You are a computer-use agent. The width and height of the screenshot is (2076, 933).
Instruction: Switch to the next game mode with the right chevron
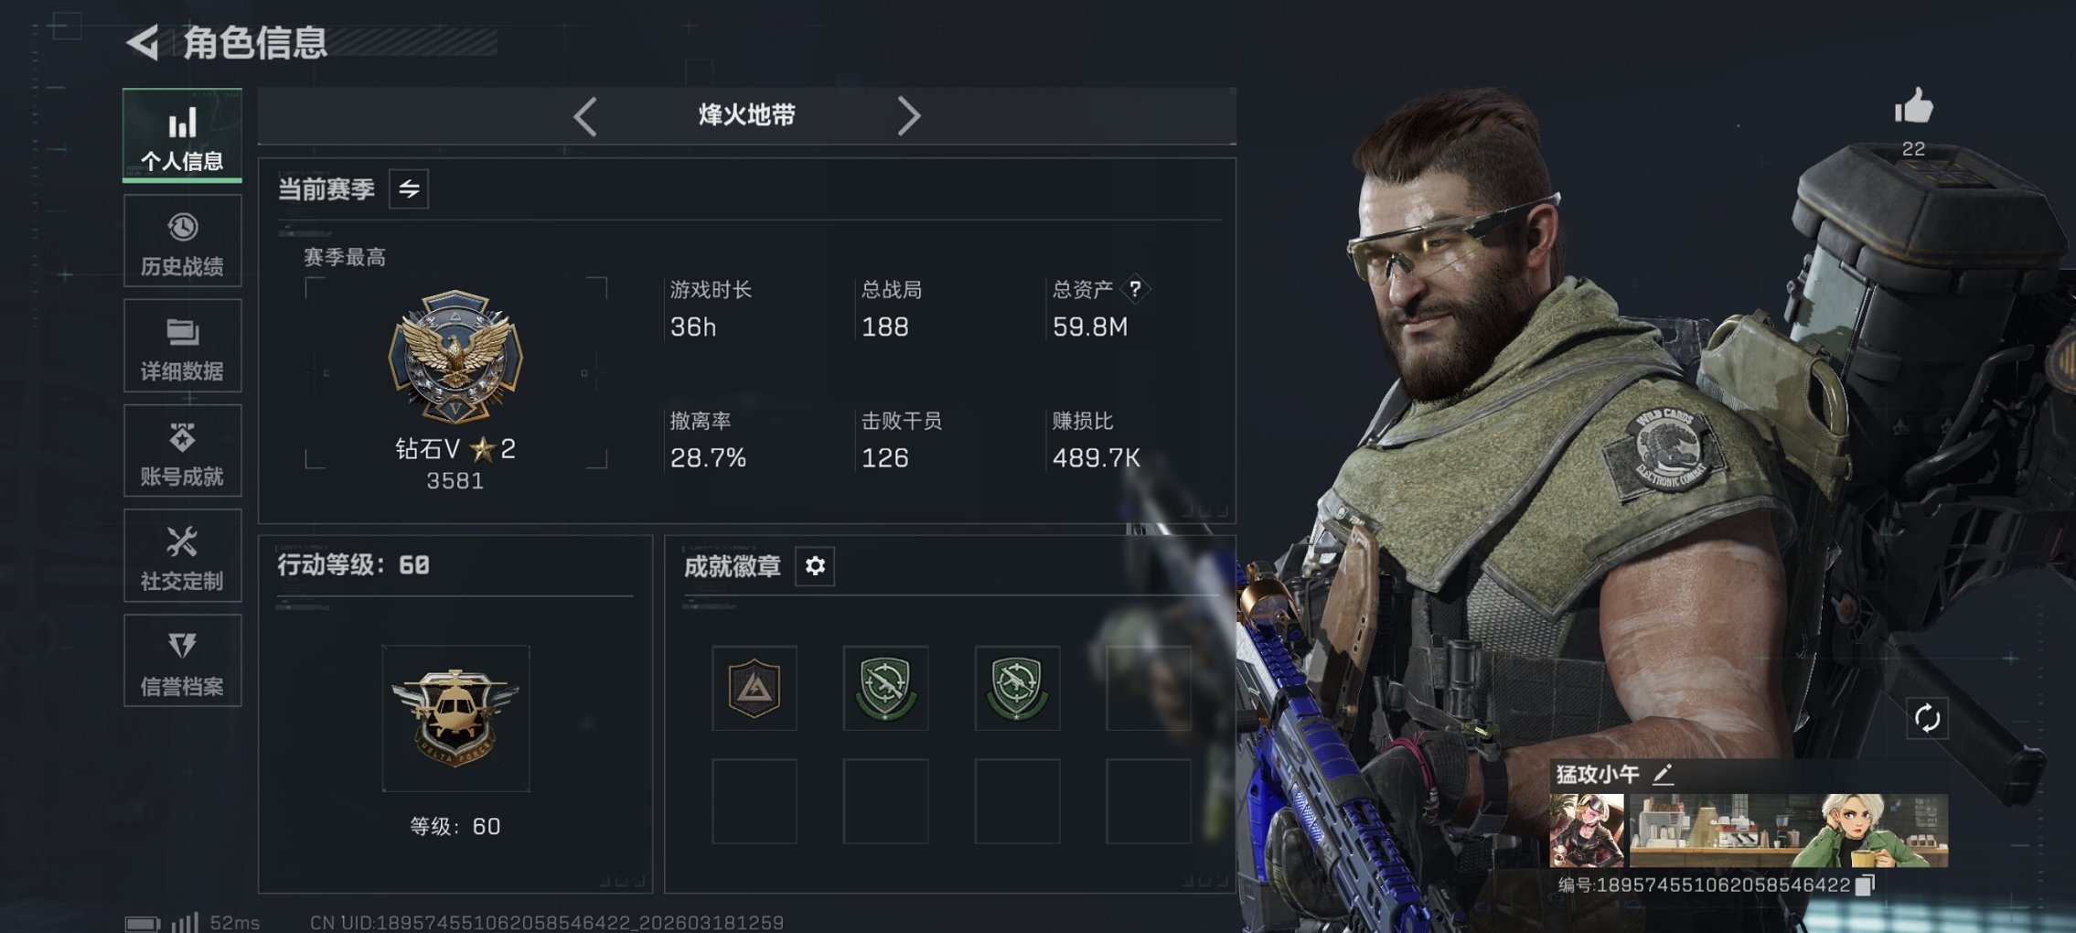(908, 116)
